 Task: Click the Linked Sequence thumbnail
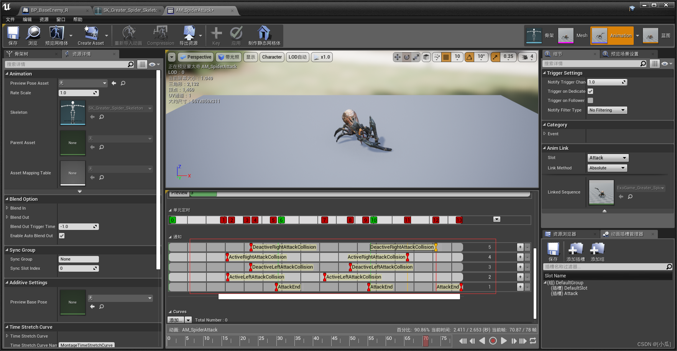(601, 192)
